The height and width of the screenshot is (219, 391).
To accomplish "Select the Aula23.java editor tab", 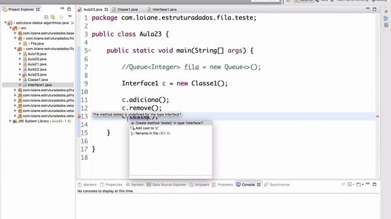I will point(92,10).
